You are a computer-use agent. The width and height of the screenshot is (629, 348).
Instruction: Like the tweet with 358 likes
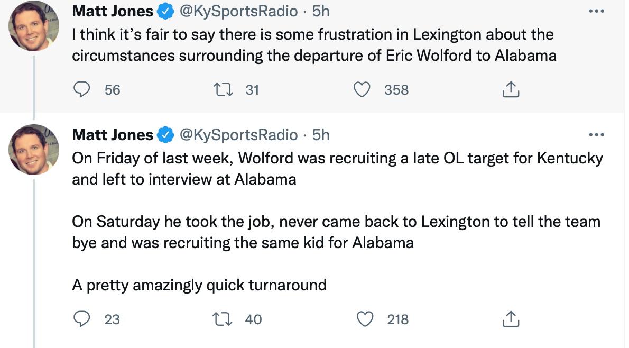coord(362,90)
